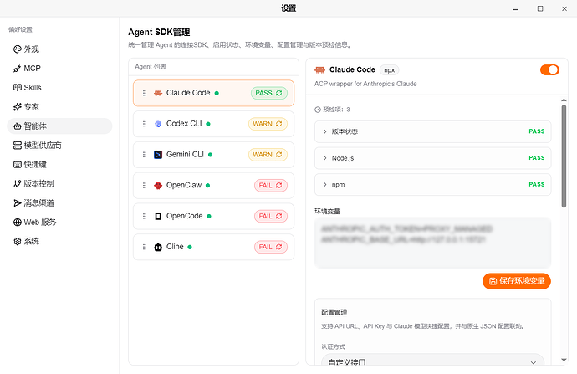Open the 版本控制 version control page
577x374 pixels.
[59, 184]
